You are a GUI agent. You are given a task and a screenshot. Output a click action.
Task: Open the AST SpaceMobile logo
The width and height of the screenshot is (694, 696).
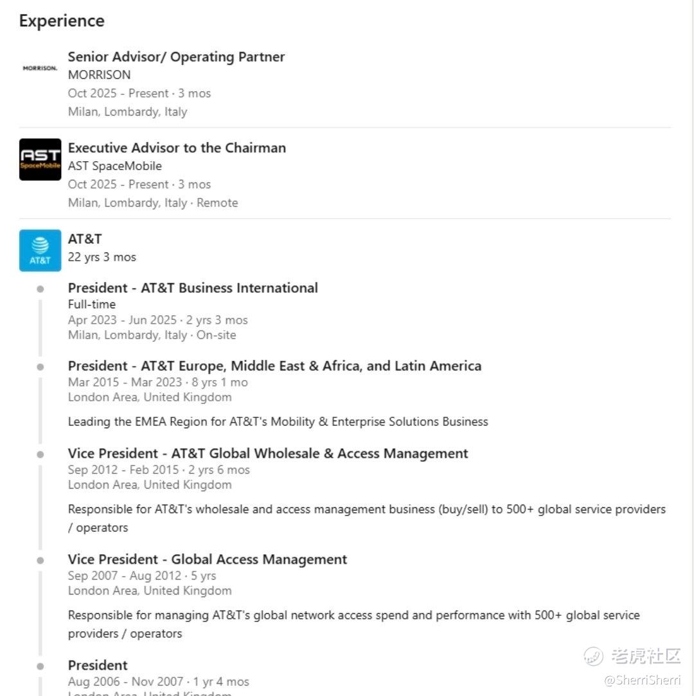40,159
